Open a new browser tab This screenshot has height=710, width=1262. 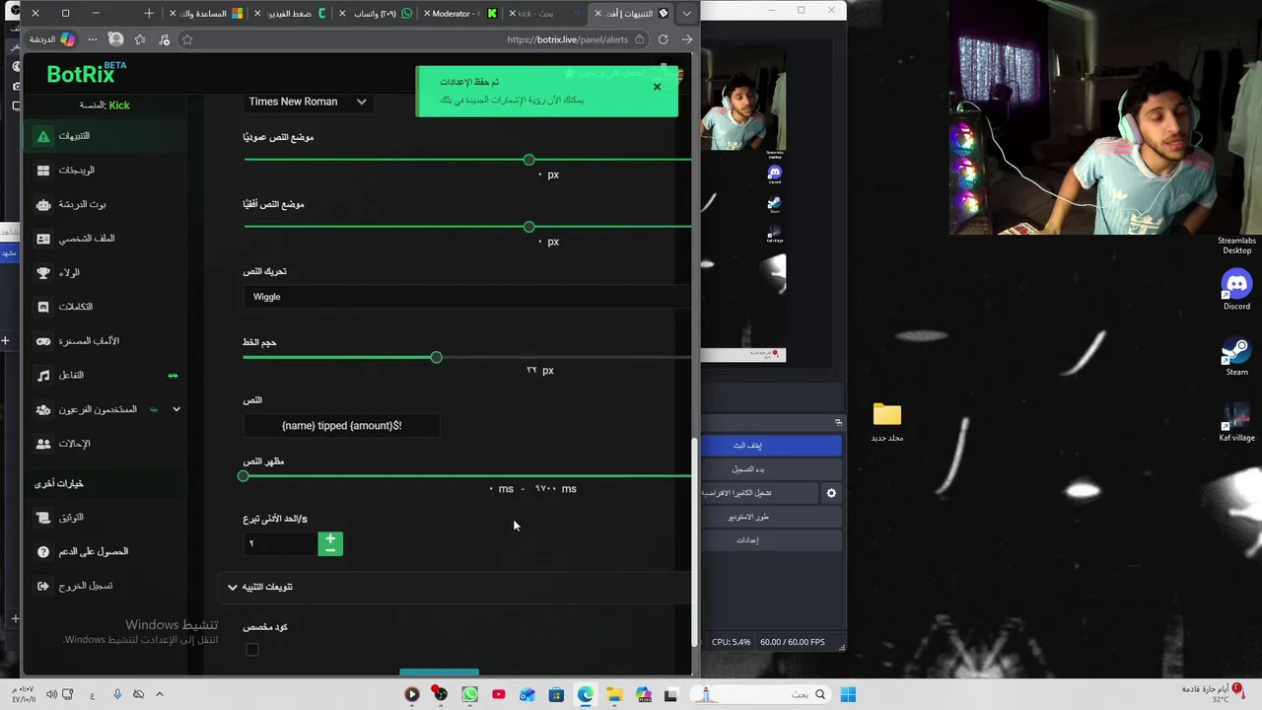tap(149, 14)
